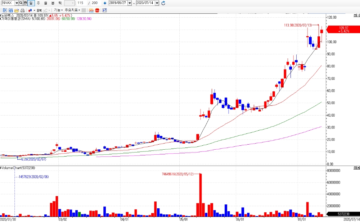The image size is (360, 222).
Task: Switch to monthly (월) period
Action: tap(45, 3)
